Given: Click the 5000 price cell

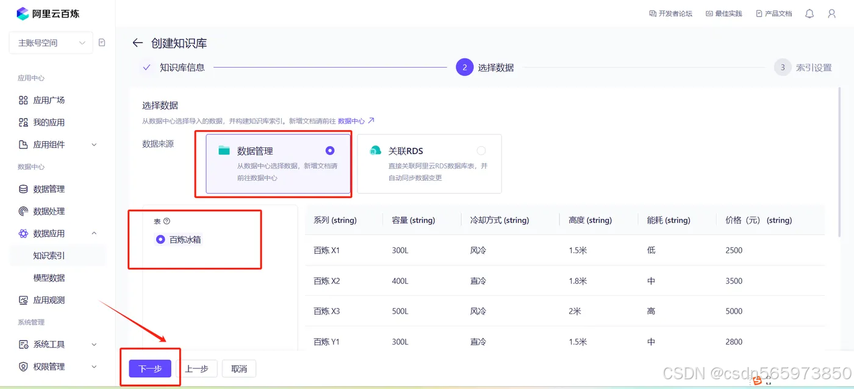Looking at the screenshot, I should point(734,311).
